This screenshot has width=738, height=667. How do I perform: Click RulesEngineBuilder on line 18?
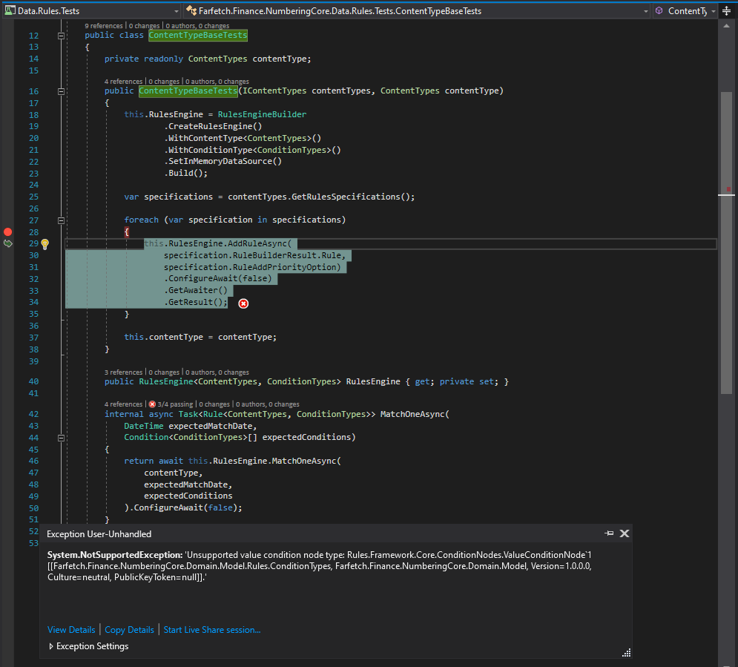pyautogui.click(x=262, y=114)
